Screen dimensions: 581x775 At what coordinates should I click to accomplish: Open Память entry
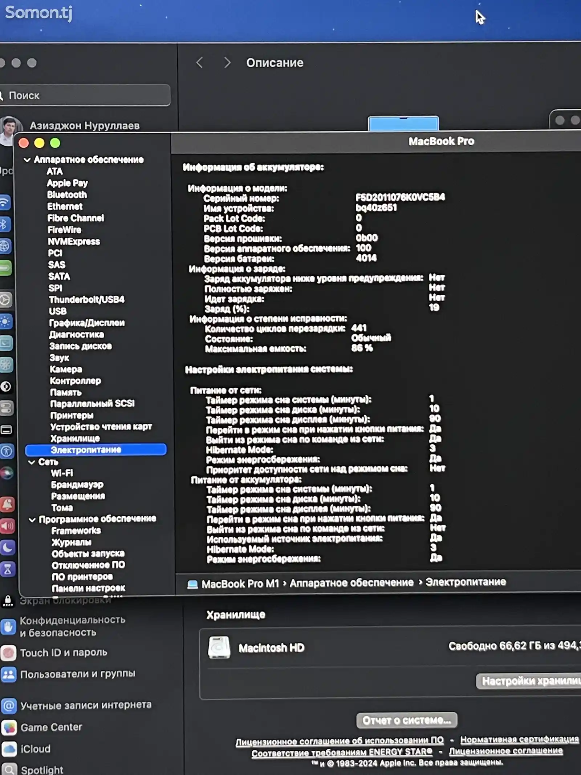66,392
